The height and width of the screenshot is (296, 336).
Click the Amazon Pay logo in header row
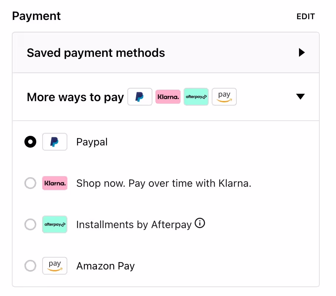click(x=224, y=97)
